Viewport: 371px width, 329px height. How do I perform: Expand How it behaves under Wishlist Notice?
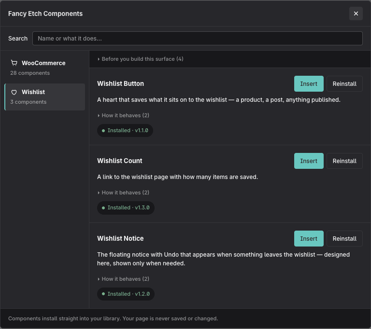123,279
